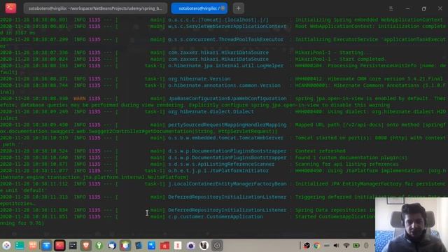
Task: Open the round OBS-style recorder dock icon
Action: point(191,246)
